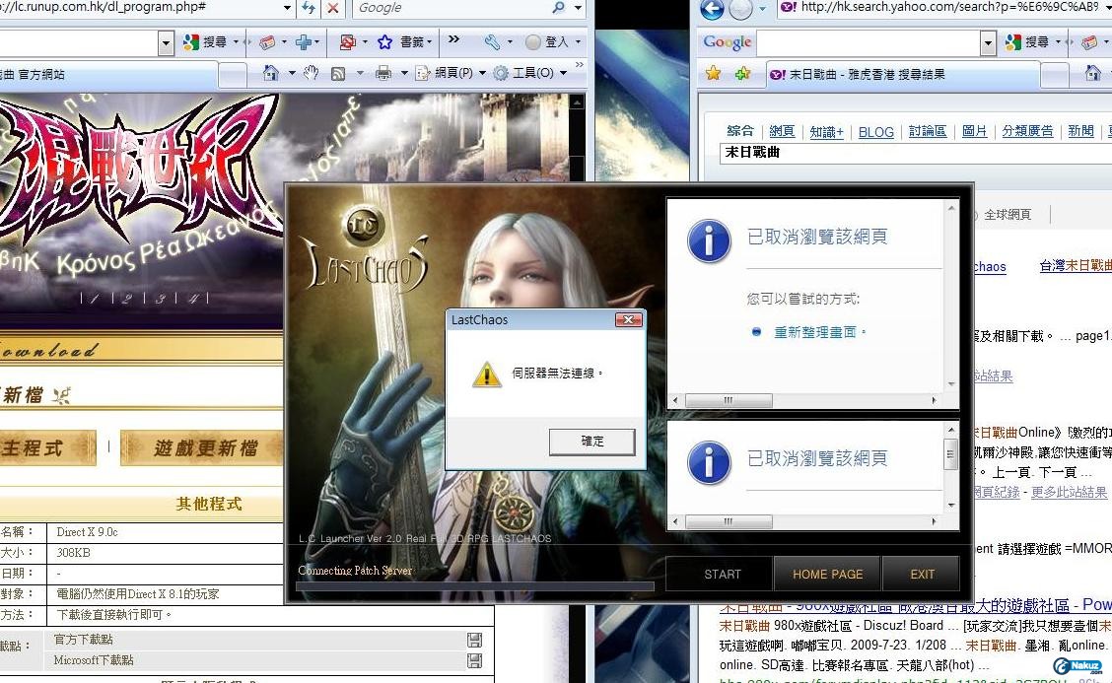Click save disk icon beside Microsoft下載點
Screen dimensions: 1112x683
474,660
